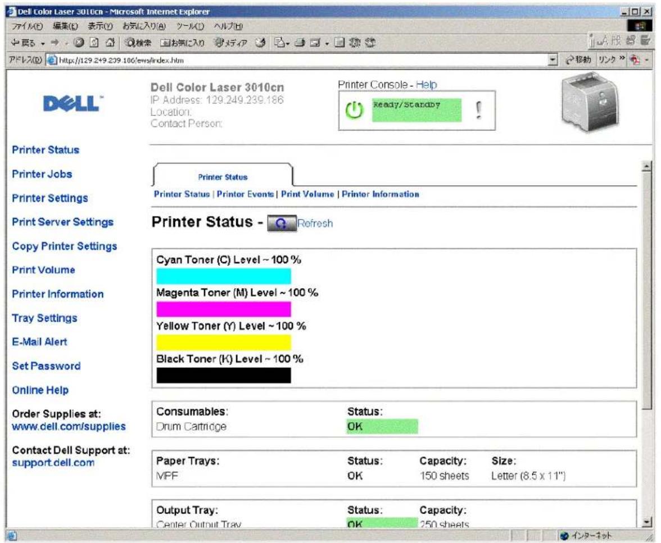The height and width of the screenshot is (543, 661).
Task: Click the Go (移動) button icon
Action: [x=569, y=60]
